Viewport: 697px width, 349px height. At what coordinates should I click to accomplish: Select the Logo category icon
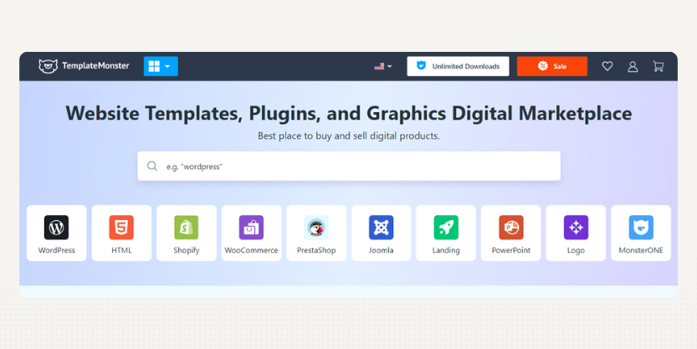[576, 227]
